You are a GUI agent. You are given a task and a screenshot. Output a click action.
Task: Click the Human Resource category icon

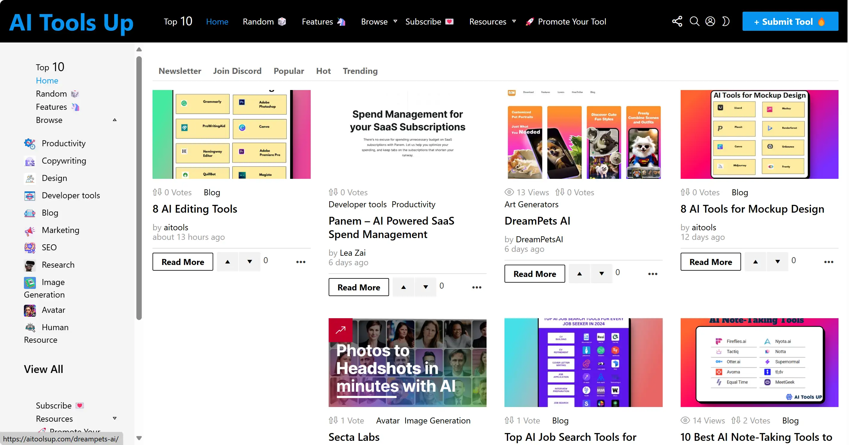tap(30, 328)
